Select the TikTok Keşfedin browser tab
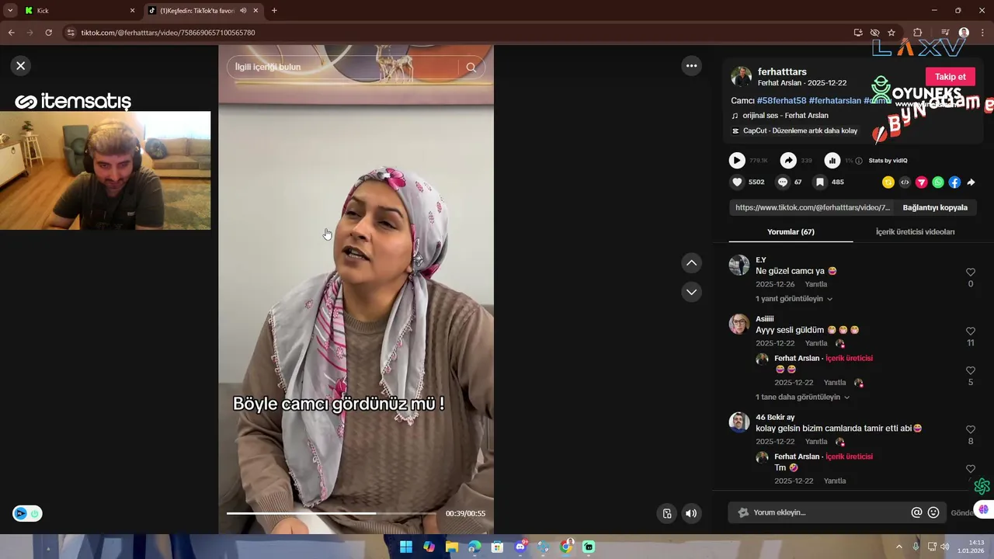 point(196,10)
